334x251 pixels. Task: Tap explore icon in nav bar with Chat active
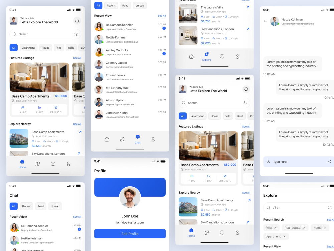coord(122,139)
